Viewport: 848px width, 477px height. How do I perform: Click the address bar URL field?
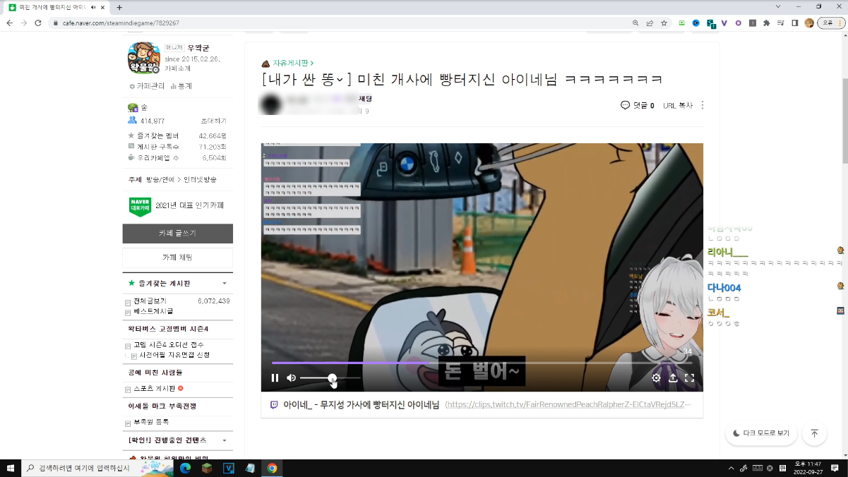(x=339, y=23)
